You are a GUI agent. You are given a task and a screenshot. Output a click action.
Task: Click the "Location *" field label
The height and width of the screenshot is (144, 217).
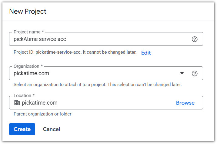point(24,96)
